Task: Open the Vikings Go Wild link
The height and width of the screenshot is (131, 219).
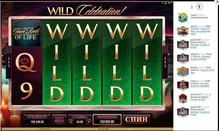Action: (198, 99)
